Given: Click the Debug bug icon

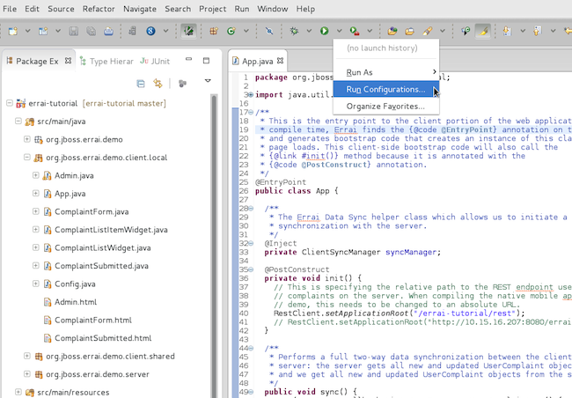Looking at the screenshot, I should tap(294, 31).
